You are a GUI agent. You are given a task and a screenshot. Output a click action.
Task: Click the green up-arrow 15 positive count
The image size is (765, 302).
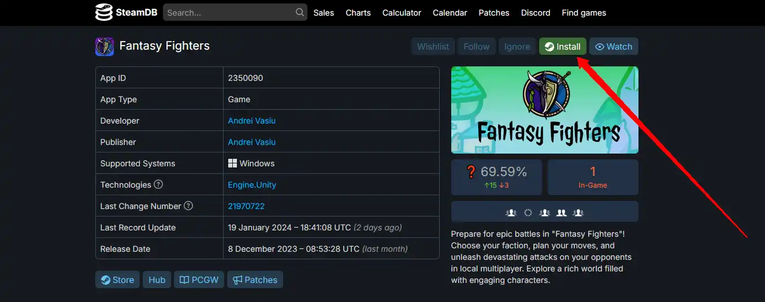490,185
